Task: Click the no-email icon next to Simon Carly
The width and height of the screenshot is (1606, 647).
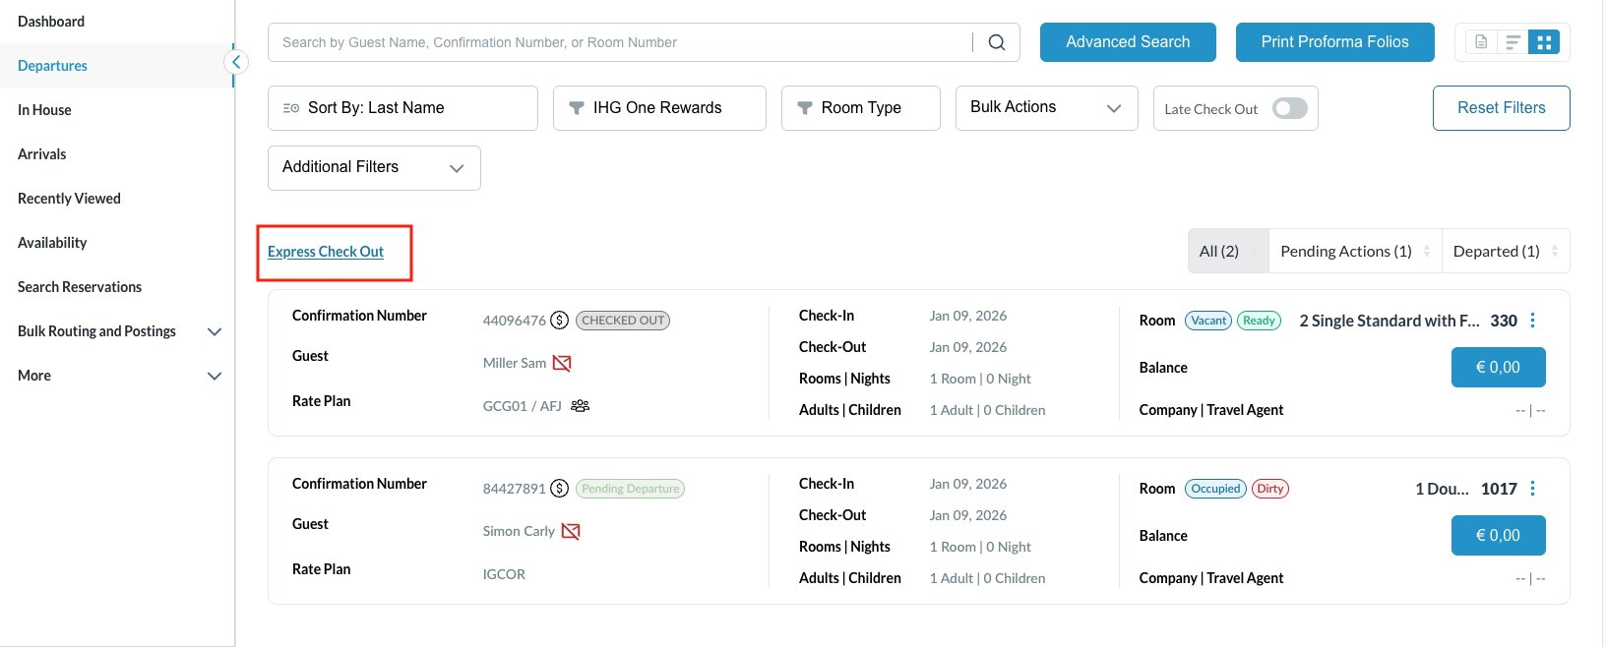Action: 571,531
